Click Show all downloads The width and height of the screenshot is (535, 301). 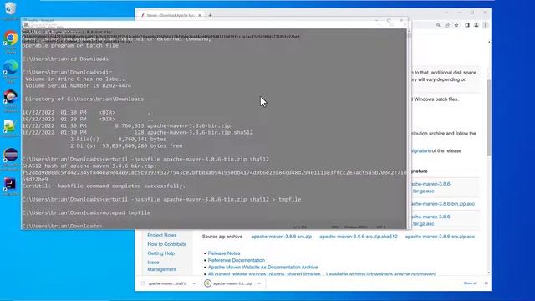point(470,283)
